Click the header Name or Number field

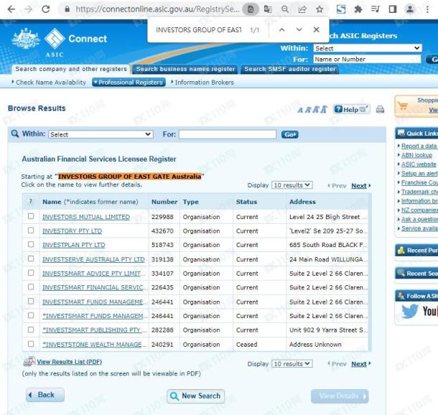(367, 59)
